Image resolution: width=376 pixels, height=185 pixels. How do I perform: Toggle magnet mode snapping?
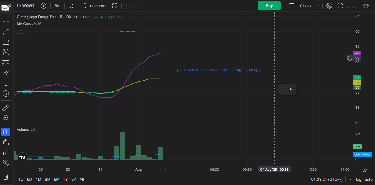pyautogui.click(x=6, y=132)
